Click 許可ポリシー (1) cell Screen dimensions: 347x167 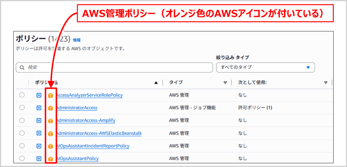(x=255, y=108)
